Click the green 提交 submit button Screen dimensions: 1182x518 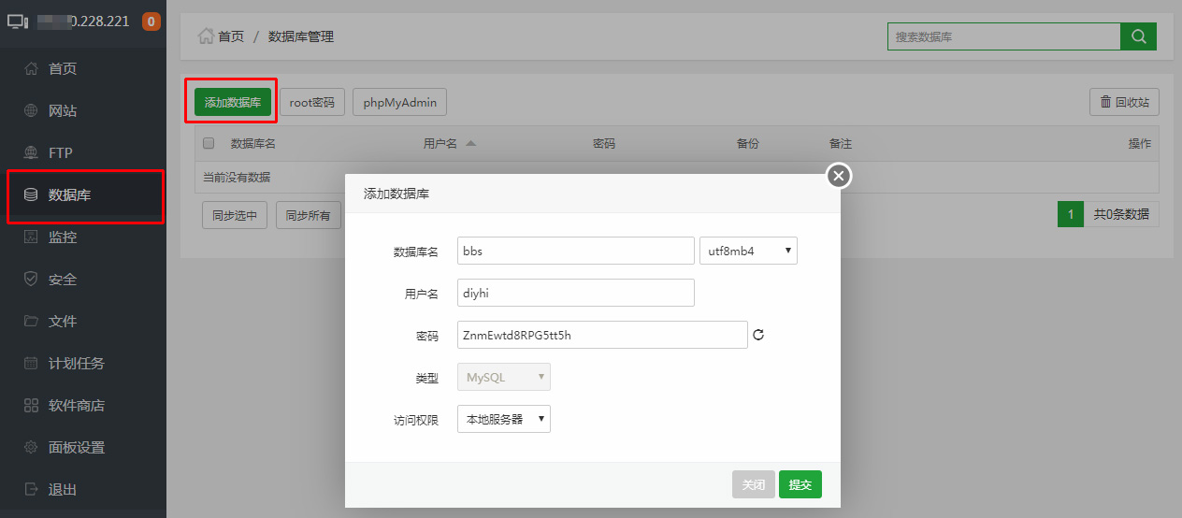pyautogui.click(x=800, y=484)
